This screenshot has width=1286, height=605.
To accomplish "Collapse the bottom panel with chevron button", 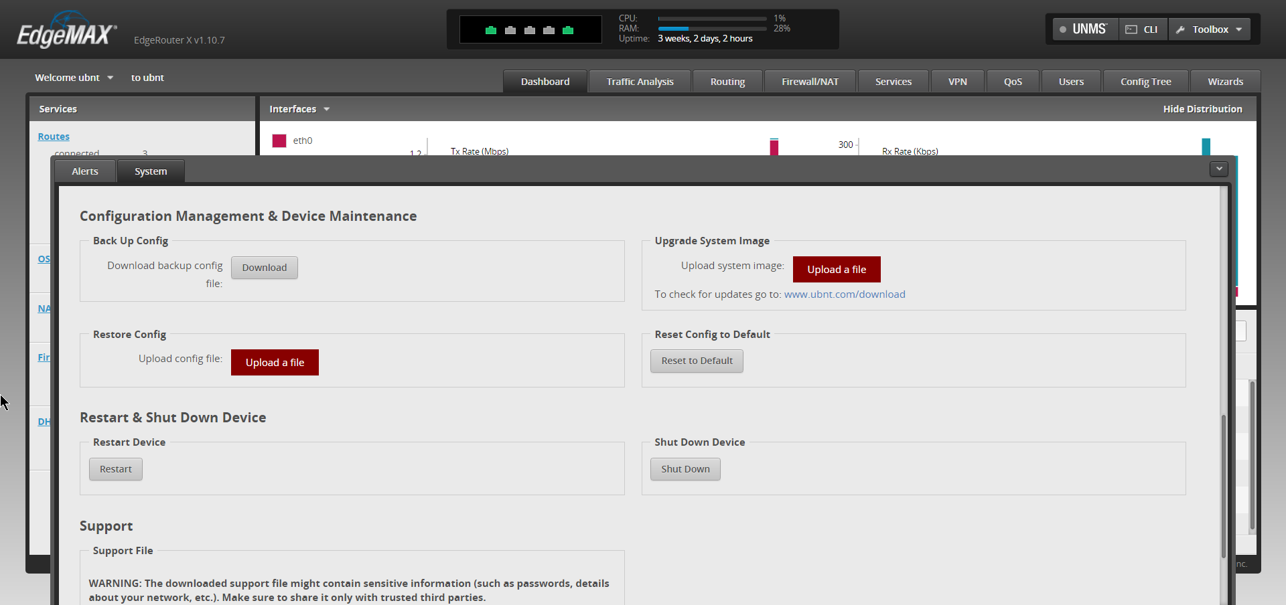I will tap(1218, 169).
